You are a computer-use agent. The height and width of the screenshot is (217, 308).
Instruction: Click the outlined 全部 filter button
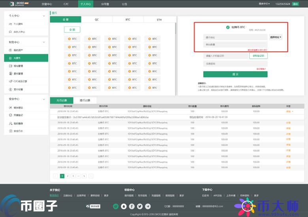72,30
